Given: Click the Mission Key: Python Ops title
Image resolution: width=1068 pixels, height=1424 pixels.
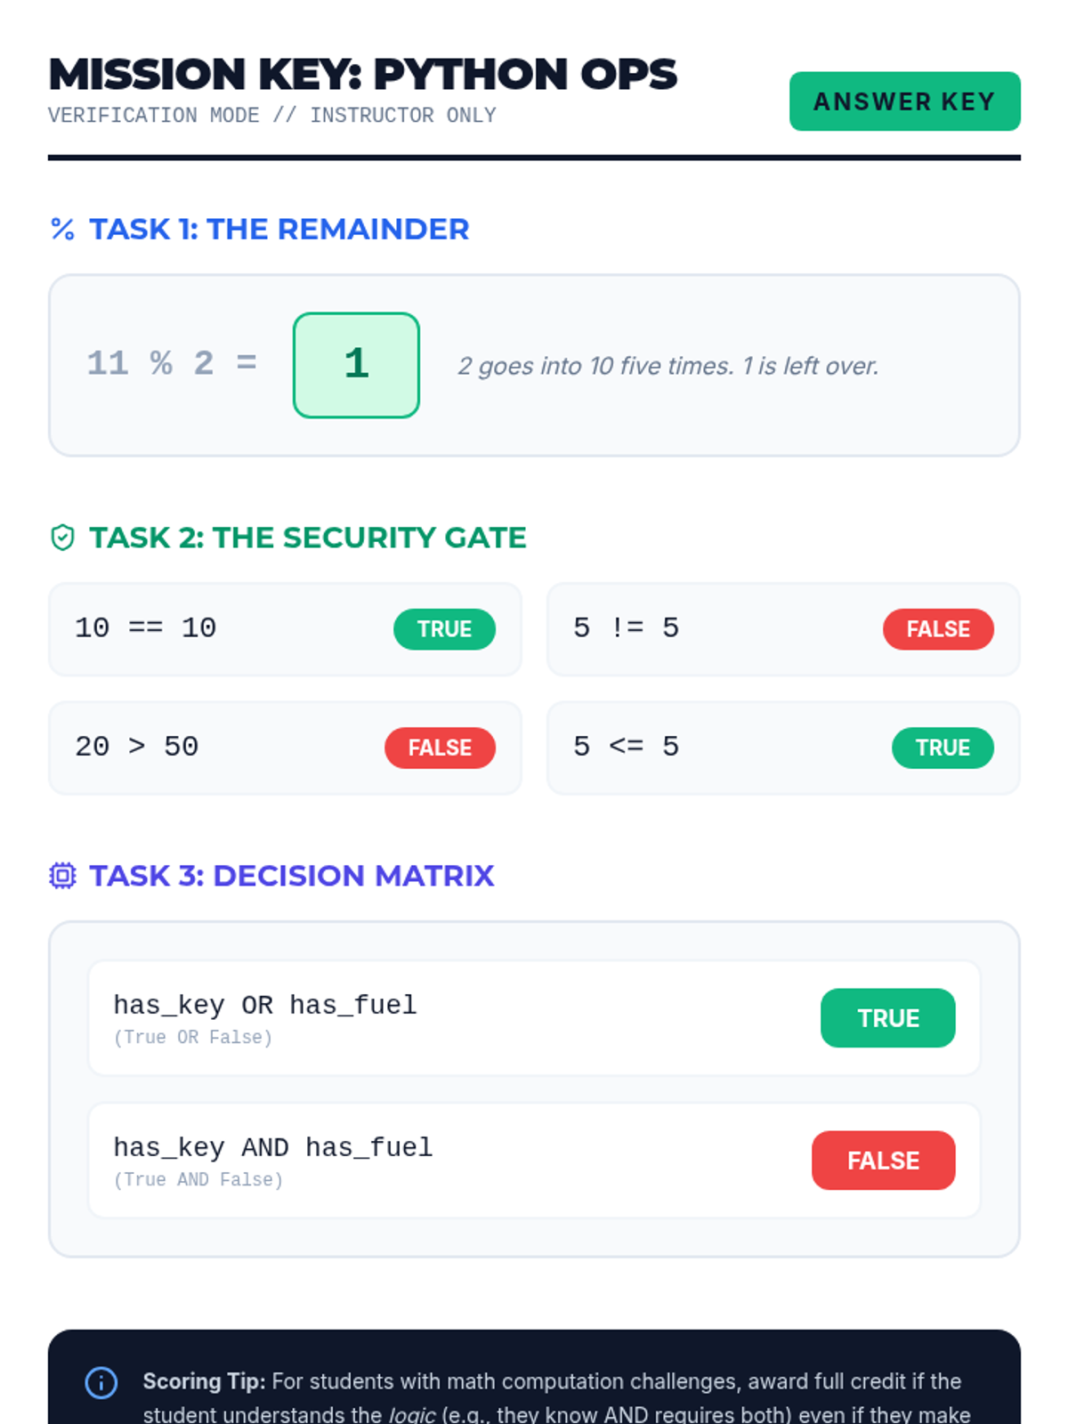Looking at the screenshot, I should 363,75.
